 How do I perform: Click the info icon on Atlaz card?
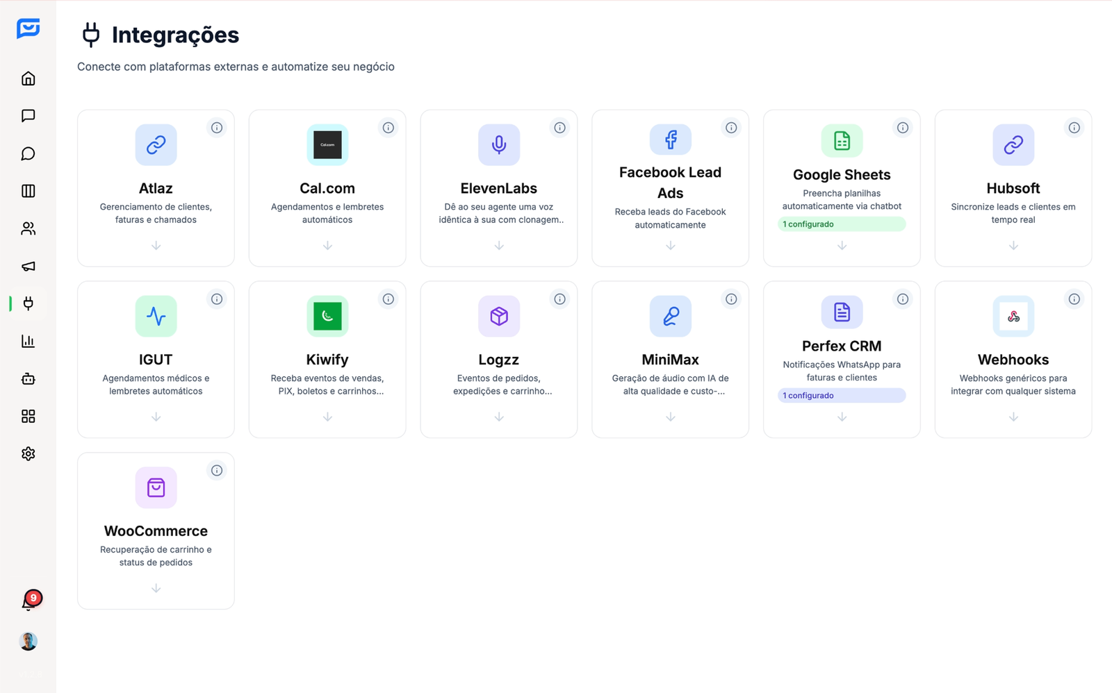click(217, 128)
